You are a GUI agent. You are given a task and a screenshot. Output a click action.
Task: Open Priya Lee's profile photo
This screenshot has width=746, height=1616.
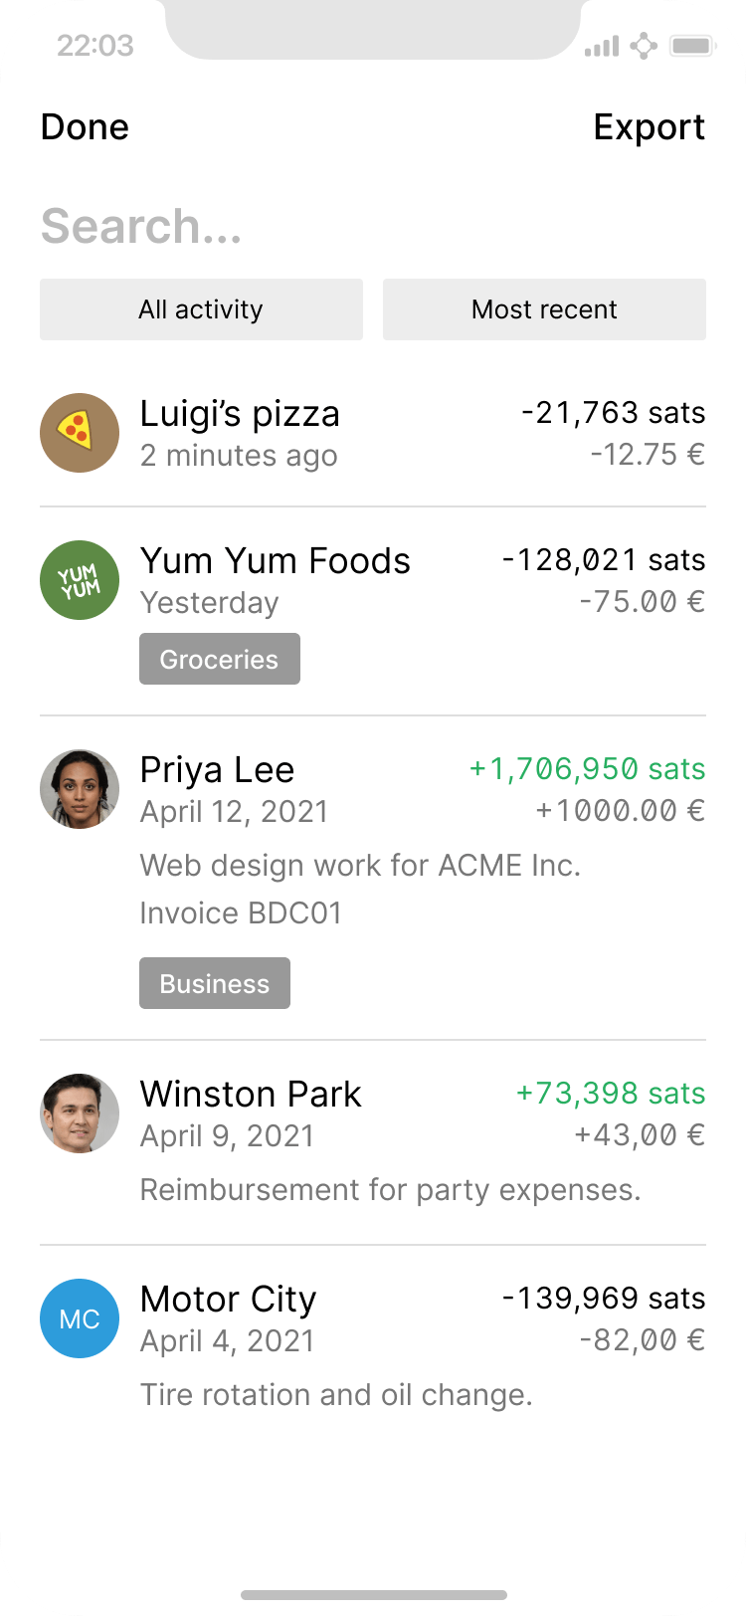click(x=80, y=789)
